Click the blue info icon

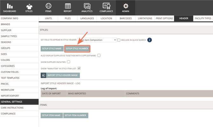(x=149, y=40)
